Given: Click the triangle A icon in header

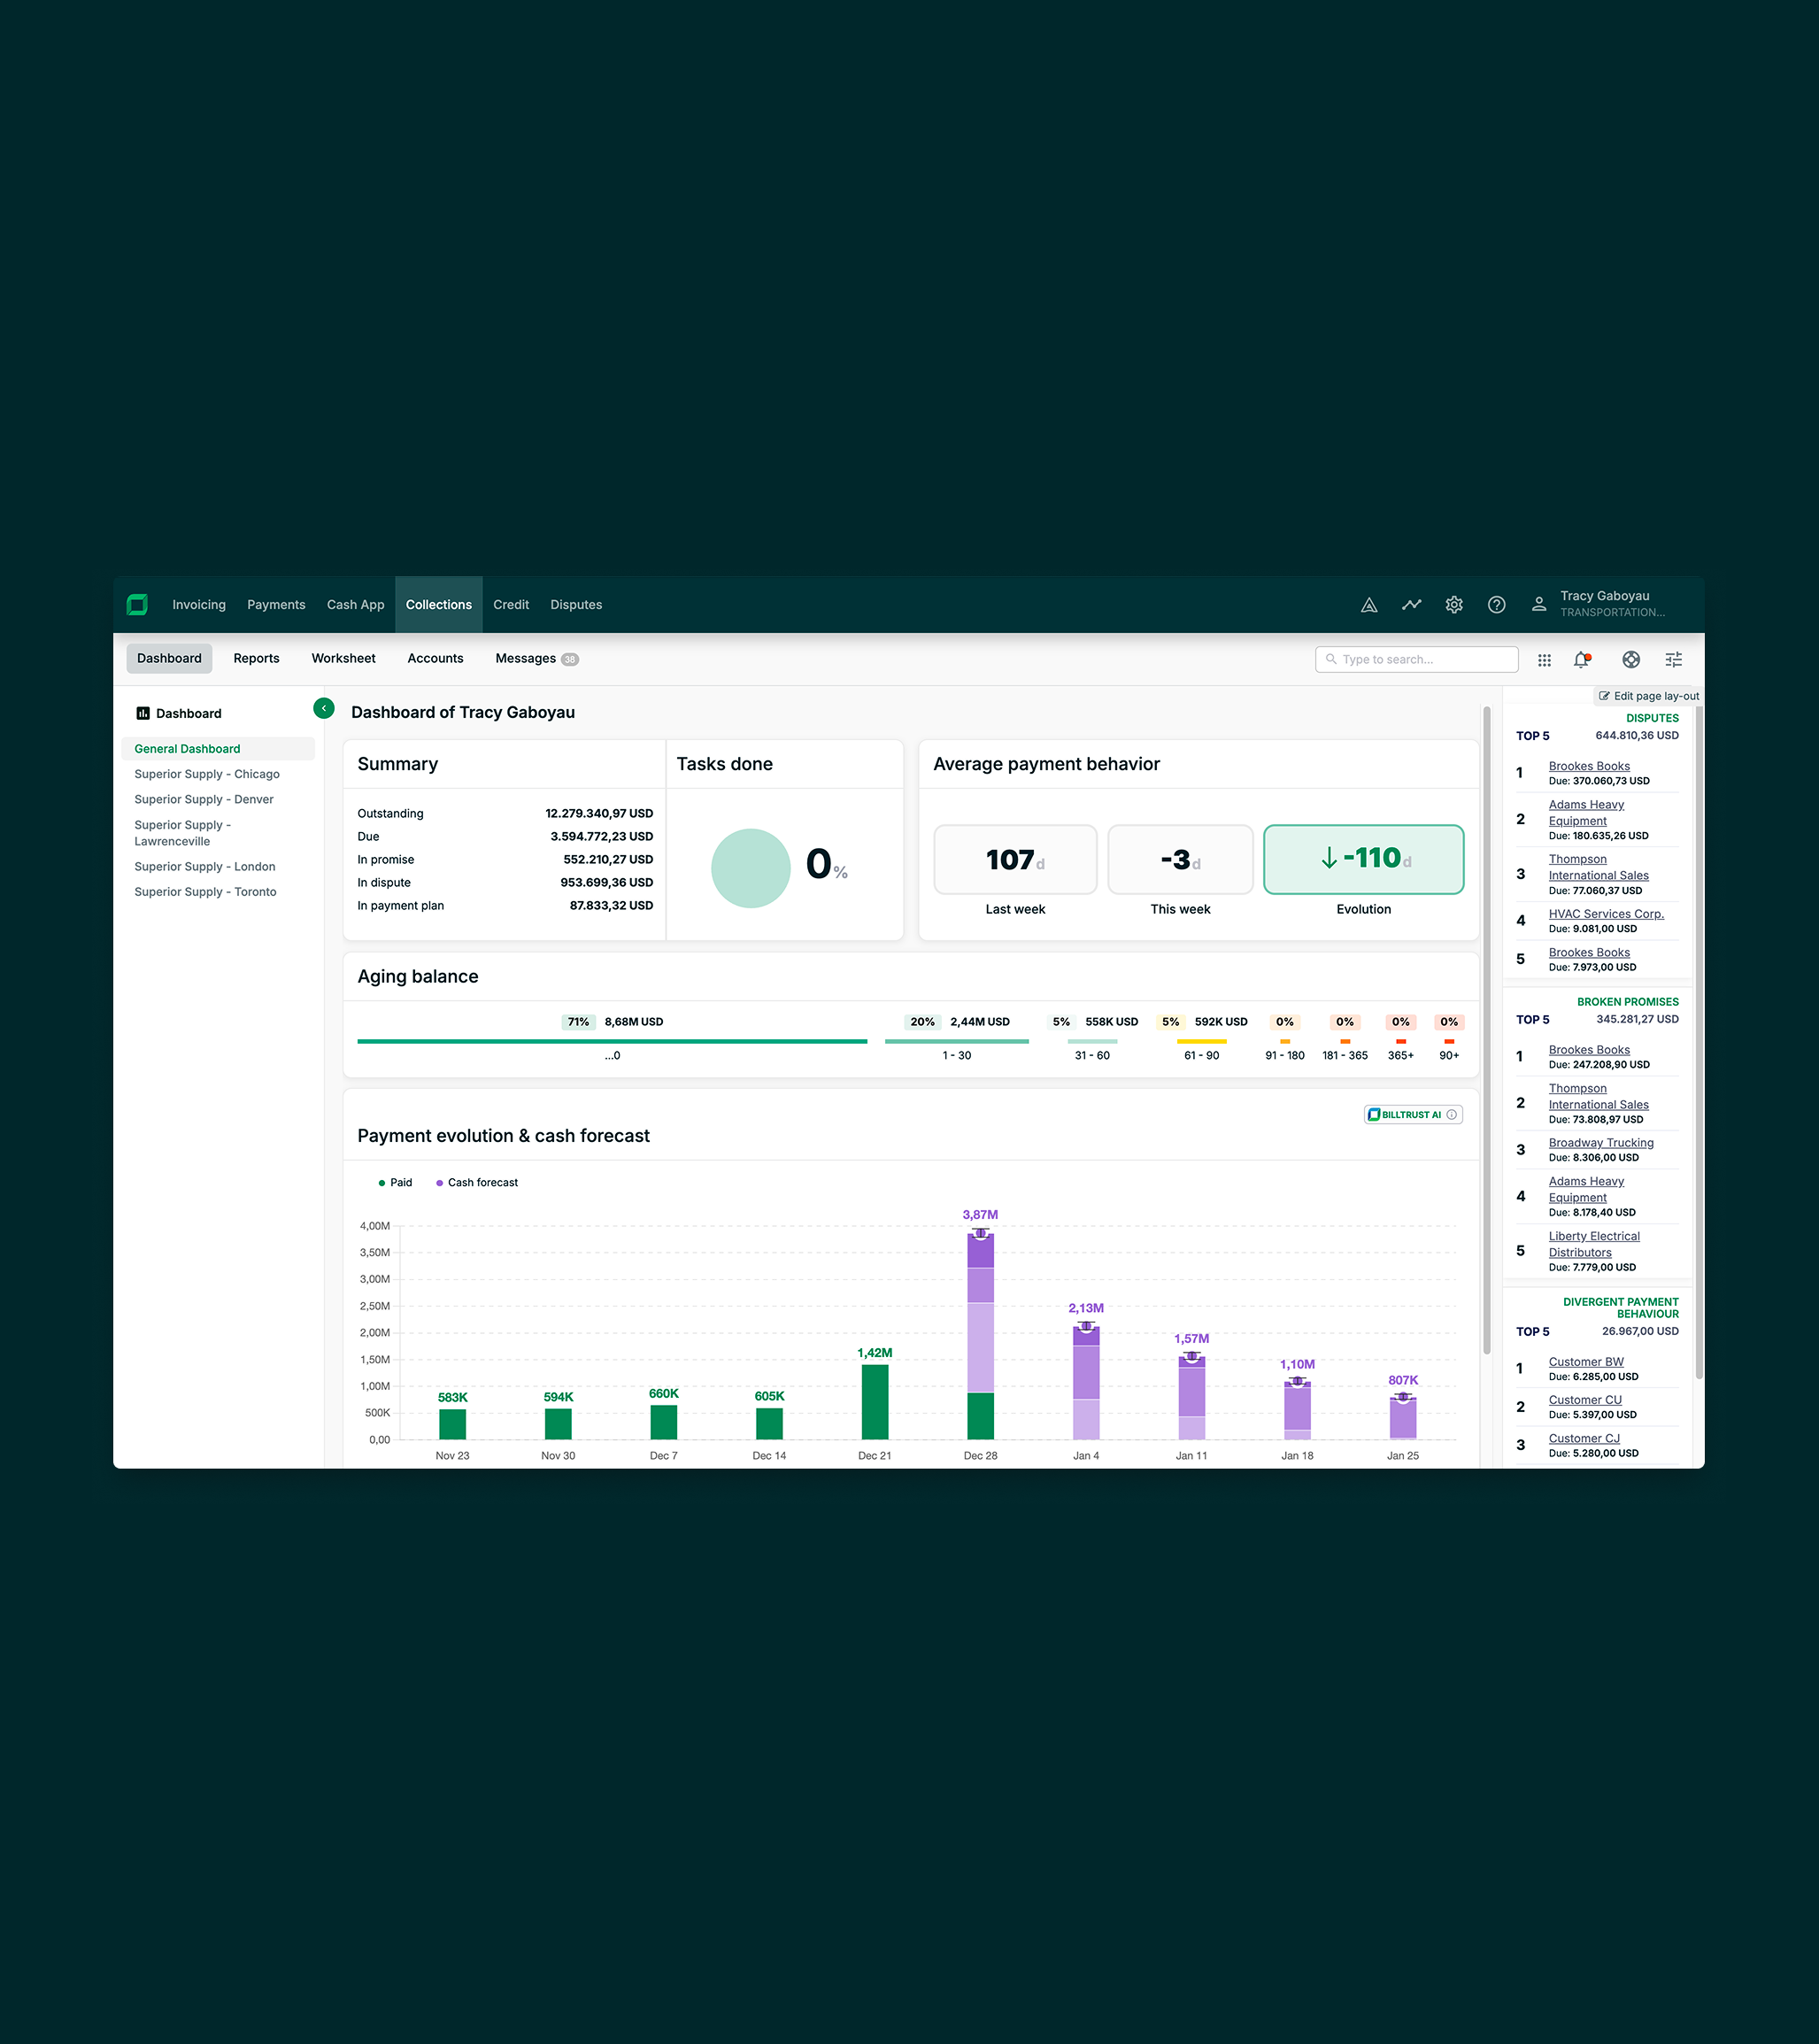Looking at the screenshot, I should [1369, 604].
